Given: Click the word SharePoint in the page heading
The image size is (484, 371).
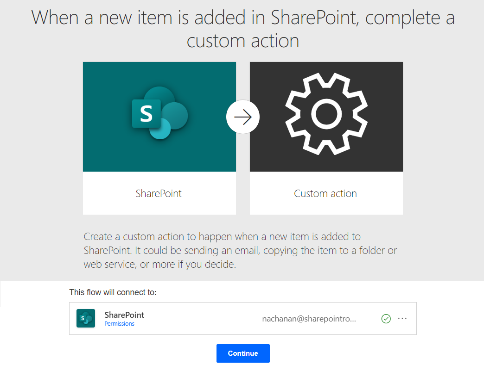Looking at the screenshot, I should point(318,18).
